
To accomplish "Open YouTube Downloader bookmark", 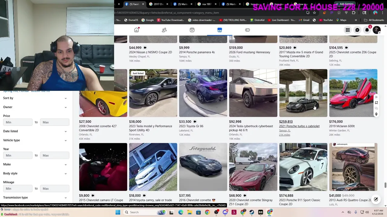I will pos(171,20).
